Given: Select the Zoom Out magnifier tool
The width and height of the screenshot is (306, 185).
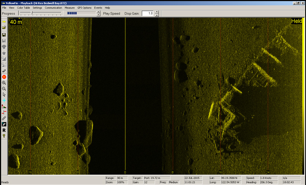Looking at the screenshot, I should (4, 89).
